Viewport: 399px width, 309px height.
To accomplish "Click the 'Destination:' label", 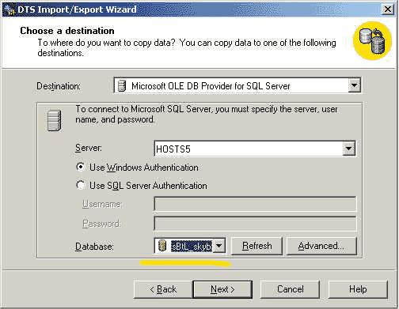I will [59, 86].
